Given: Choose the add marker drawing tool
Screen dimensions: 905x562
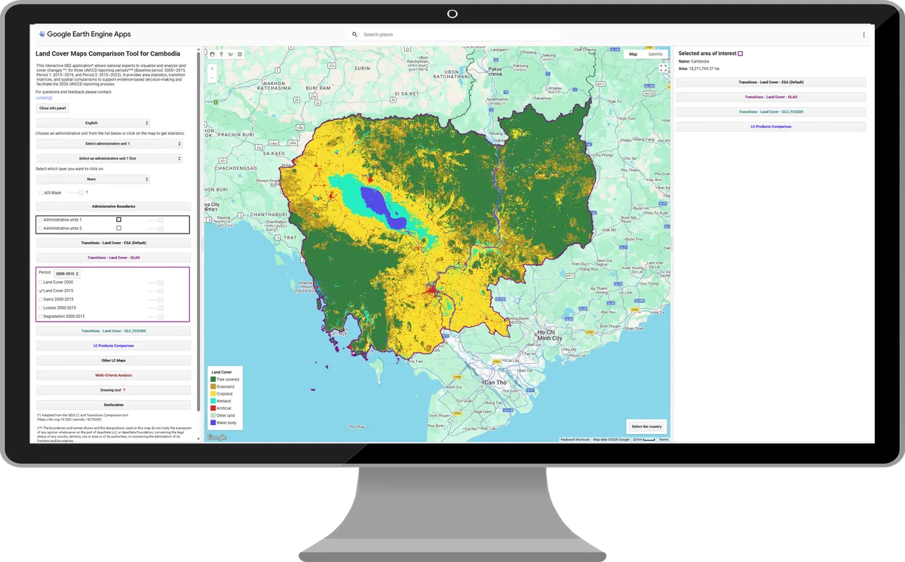Looking at the screenshot, I should click(x=222, y=54).
